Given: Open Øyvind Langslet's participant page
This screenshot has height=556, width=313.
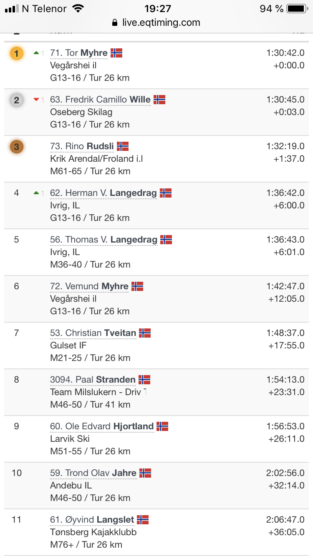Looking at the screenshot, I should [92, 520].
